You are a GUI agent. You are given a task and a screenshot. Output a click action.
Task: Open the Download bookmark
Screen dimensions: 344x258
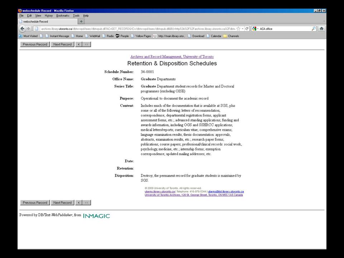tap(196, 36)
